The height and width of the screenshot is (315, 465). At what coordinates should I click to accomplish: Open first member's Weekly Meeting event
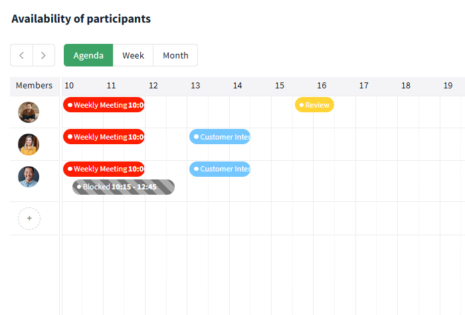[x=104, y=105]
